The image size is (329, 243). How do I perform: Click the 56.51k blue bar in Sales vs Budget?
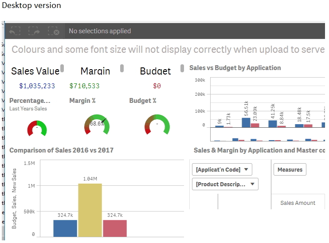click(x=246, y=122)
